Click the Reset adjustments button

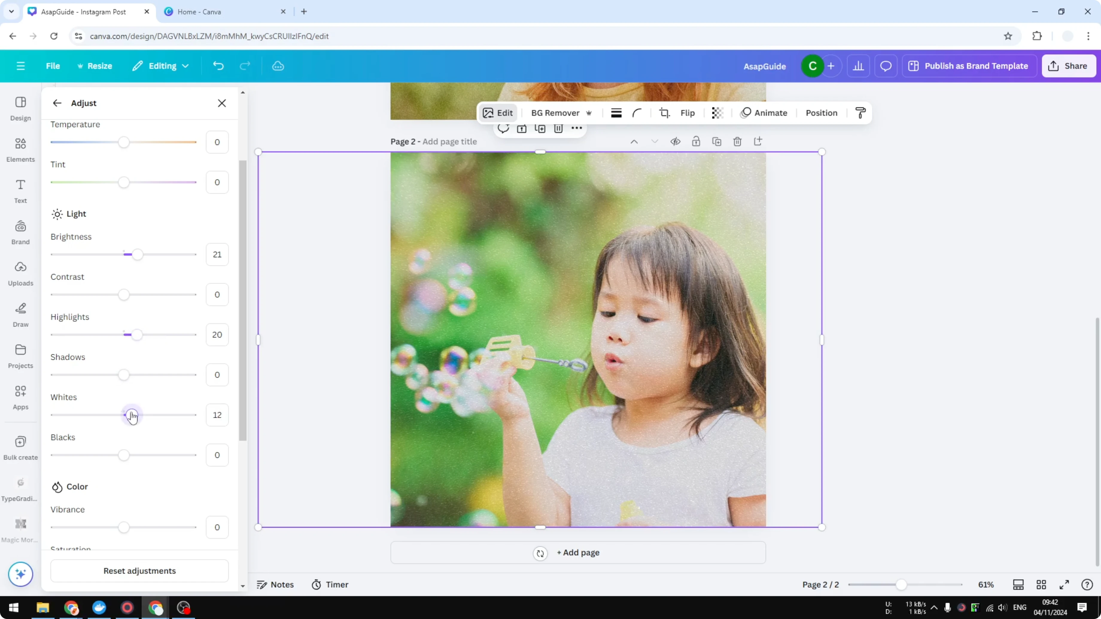[139, 571]
